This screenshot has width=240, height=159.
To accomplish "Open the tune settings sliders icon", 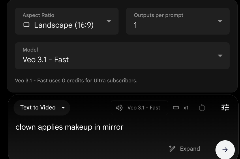I will pos(225,107).
